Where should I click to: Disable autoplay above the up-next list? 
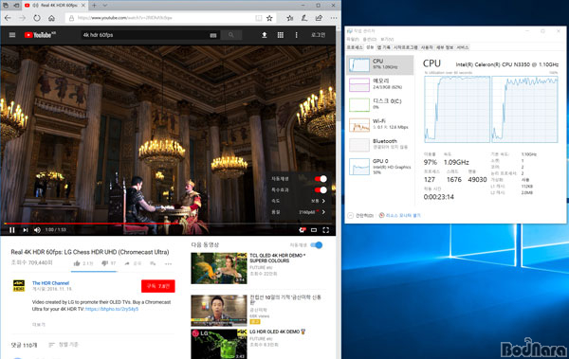(x=317, y=245)
